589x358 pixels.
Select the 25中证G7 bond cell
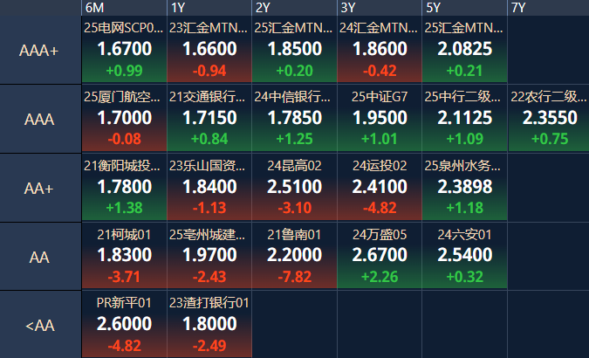pyautogui.click(x=379, y=118)
